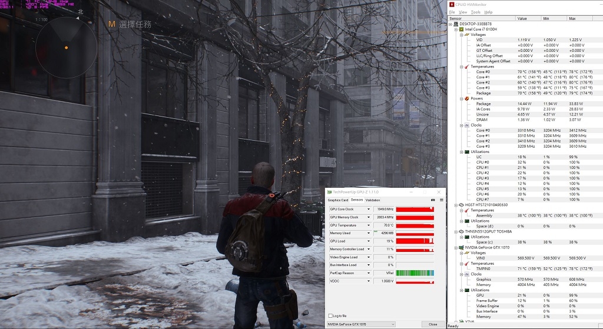This screenshot has width=603, height=329.
Task: Open the View menu in HWMonitor
Action: pos(463,12)
